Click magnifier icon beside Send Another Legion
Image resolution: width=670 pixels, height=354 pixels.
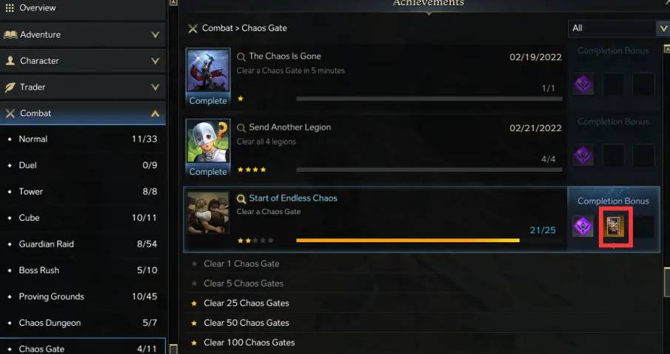(241, 127)
